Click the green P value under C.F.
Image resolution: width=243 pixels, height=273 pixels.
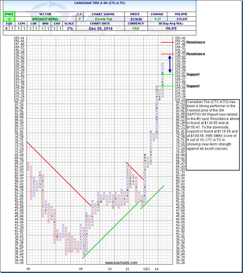(80, 19)
